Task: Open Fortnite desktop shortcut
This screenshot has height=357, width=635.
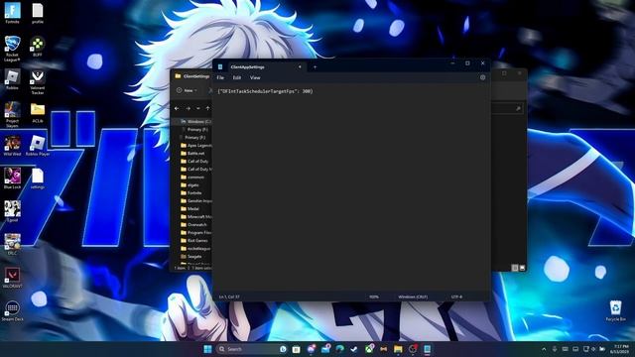Action: [12, 13]
